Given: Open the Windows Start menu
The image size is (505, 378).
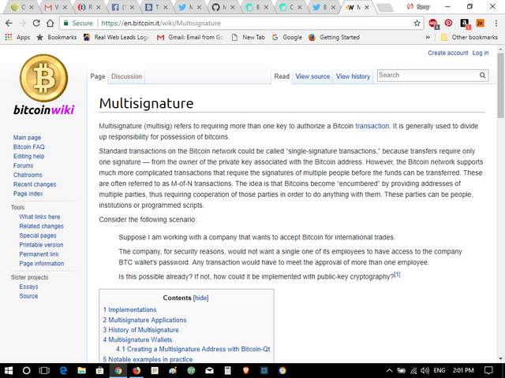Looking at the screenshot, I should pyautogui.click(x=9, y=371).
